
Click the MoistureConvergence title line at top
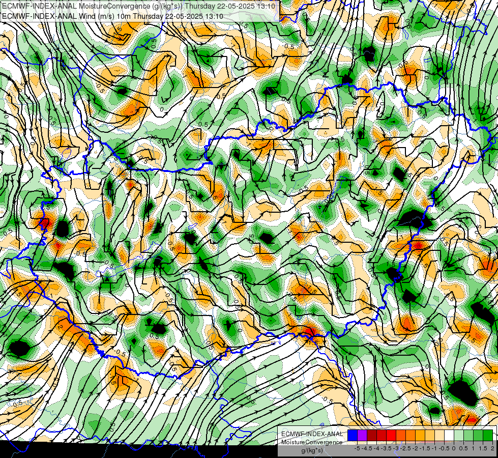(139, 6)
